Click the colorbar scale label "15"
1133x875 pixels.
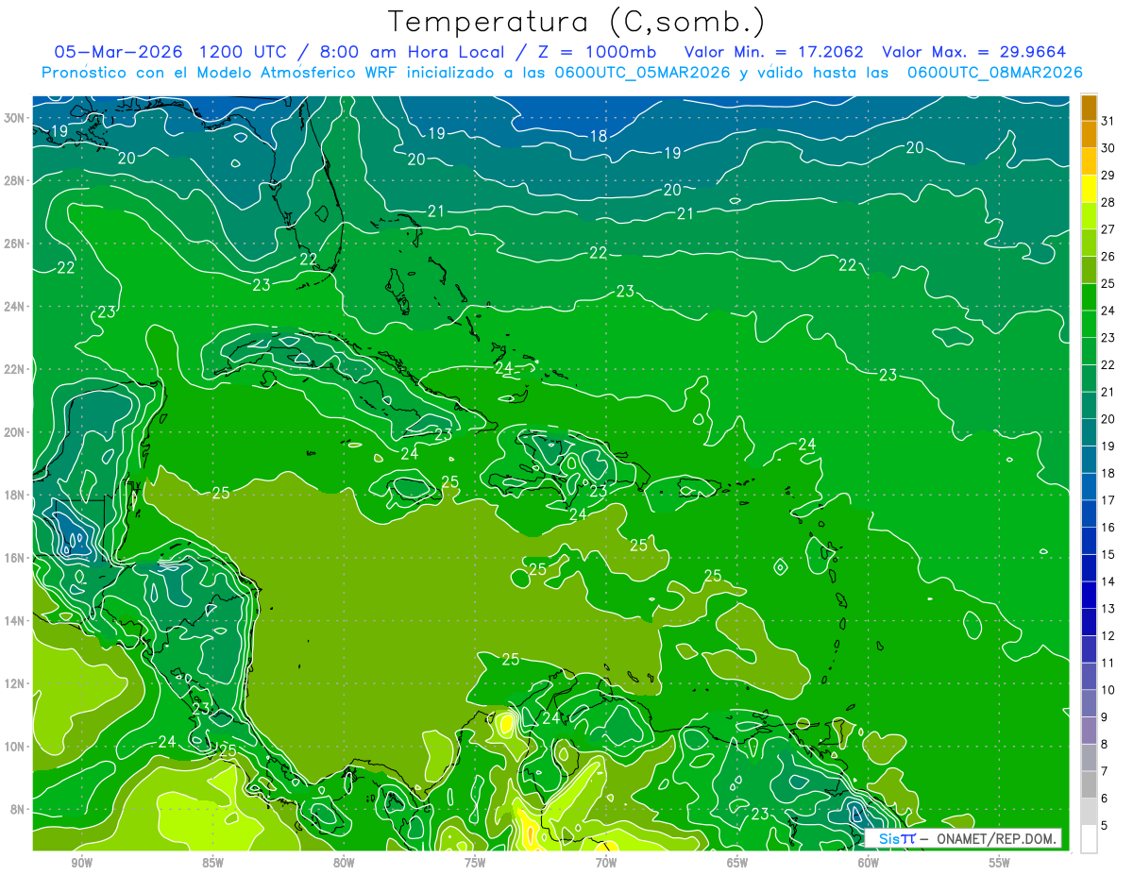point(1108,554)
